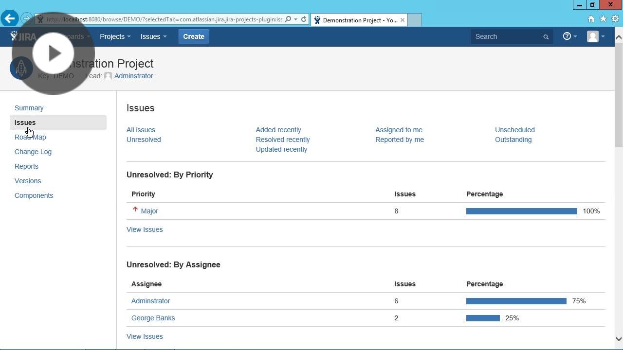The height and width of the screenshot is (350, 623).
Task: Click the 100% Major percentage bar
Action: [x=522, y=211]
